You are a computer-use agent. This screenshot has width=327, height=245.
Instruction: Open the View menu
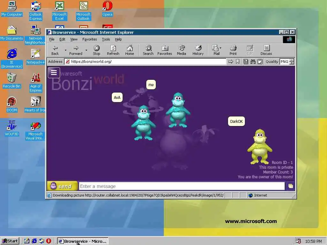pyautogui.click(x=74, y=39)
